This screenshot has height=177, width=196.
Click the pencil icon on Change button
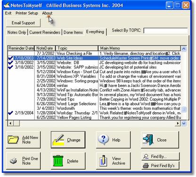(x=58, y=140)
